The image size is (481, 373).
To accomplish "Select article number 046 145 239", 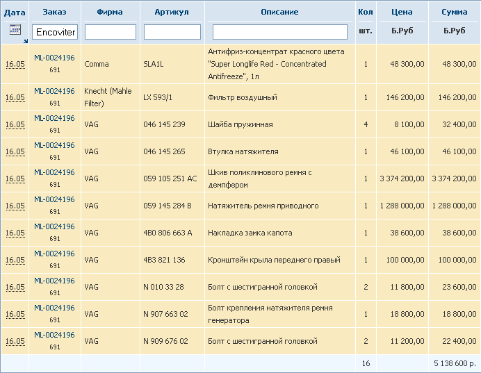I will 164,124.
